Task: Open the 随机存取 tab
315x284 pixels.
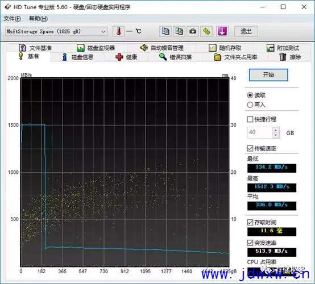Action: [225, 48]
